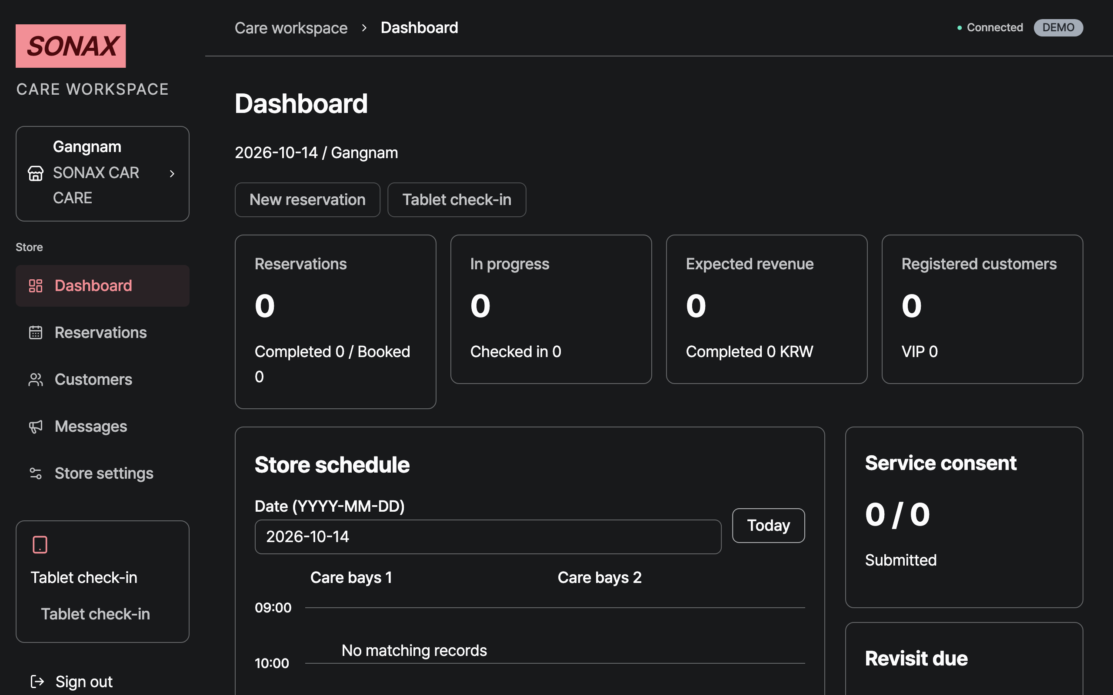Click the Dashboard breadcrumb
This screenshot has width=1113, height=695.
(420, 27)
